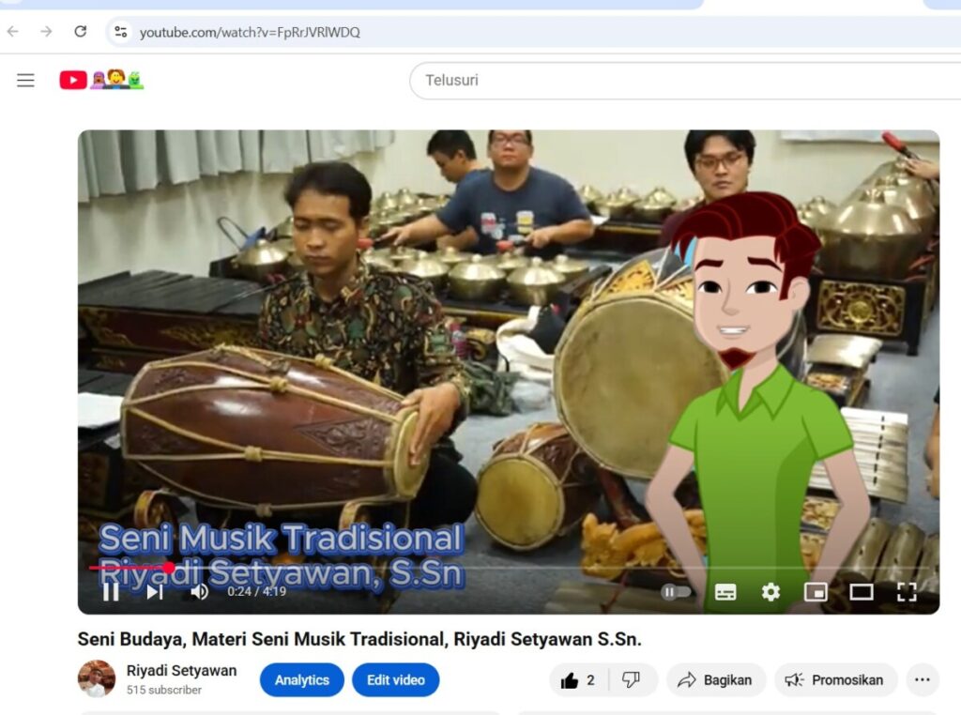Image resolution: width=961 pixels, height=715 pixels.
Task: Turn on subtitles/closed captions
Action: tap(725, 592)
